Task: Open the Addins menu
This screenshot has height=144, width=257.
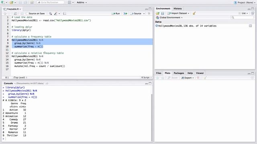Action: 82,2
